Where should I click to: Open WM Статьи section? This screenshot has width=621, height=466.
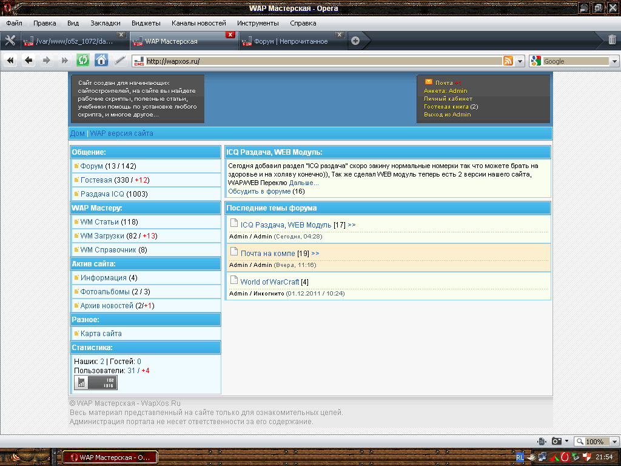coord(99,222)
